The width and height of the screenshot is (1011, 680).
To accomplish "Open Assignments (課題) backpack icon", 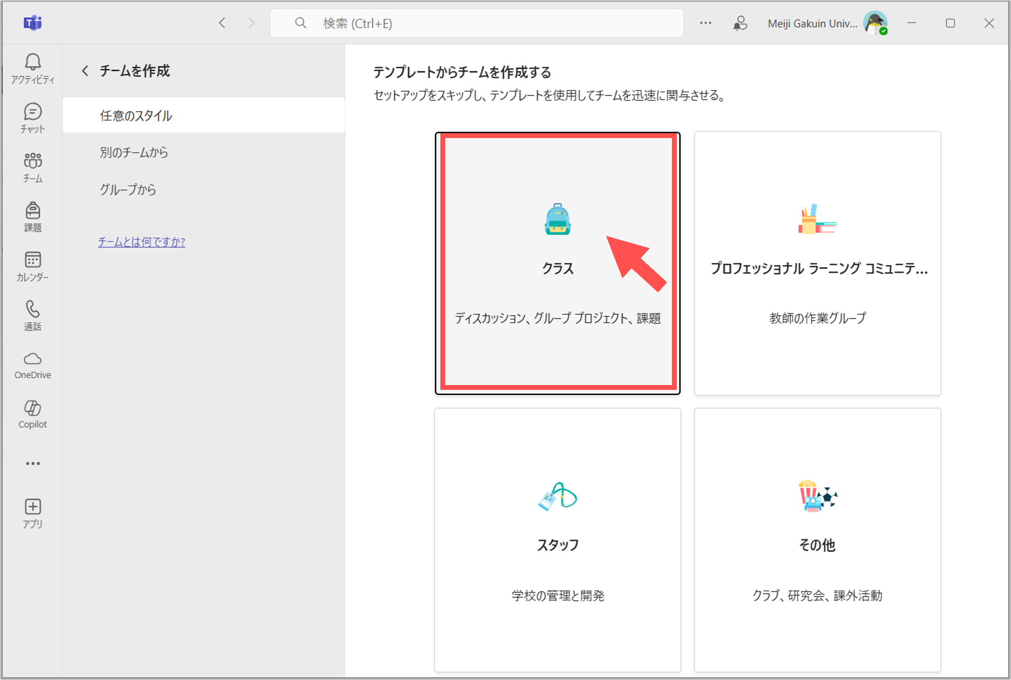I will click(32, 216).
